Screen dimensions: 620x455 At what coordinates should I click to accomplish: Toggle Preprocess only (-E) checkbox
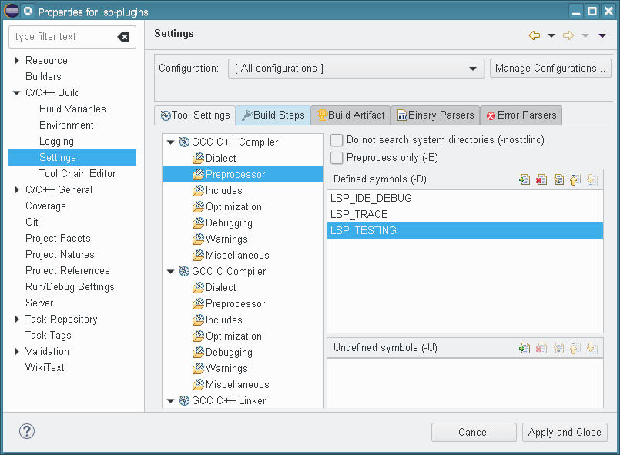(x=337, y=158)
